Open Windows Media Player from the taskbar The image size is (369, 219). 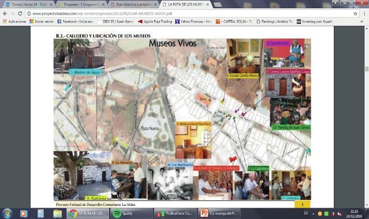(x=23, y=213)
